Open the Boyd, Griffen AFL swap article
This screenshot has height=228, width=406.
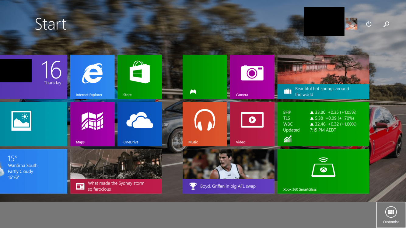coord(228,171)
